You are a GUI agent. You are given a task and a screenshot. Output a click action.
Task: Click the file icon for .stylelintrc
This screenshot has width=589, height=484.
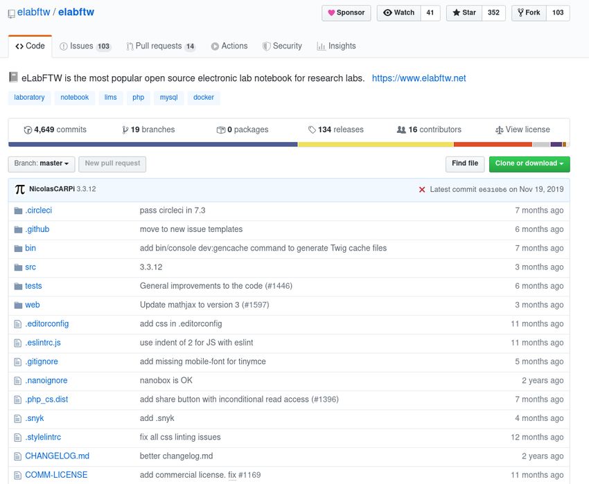[17, 438]
